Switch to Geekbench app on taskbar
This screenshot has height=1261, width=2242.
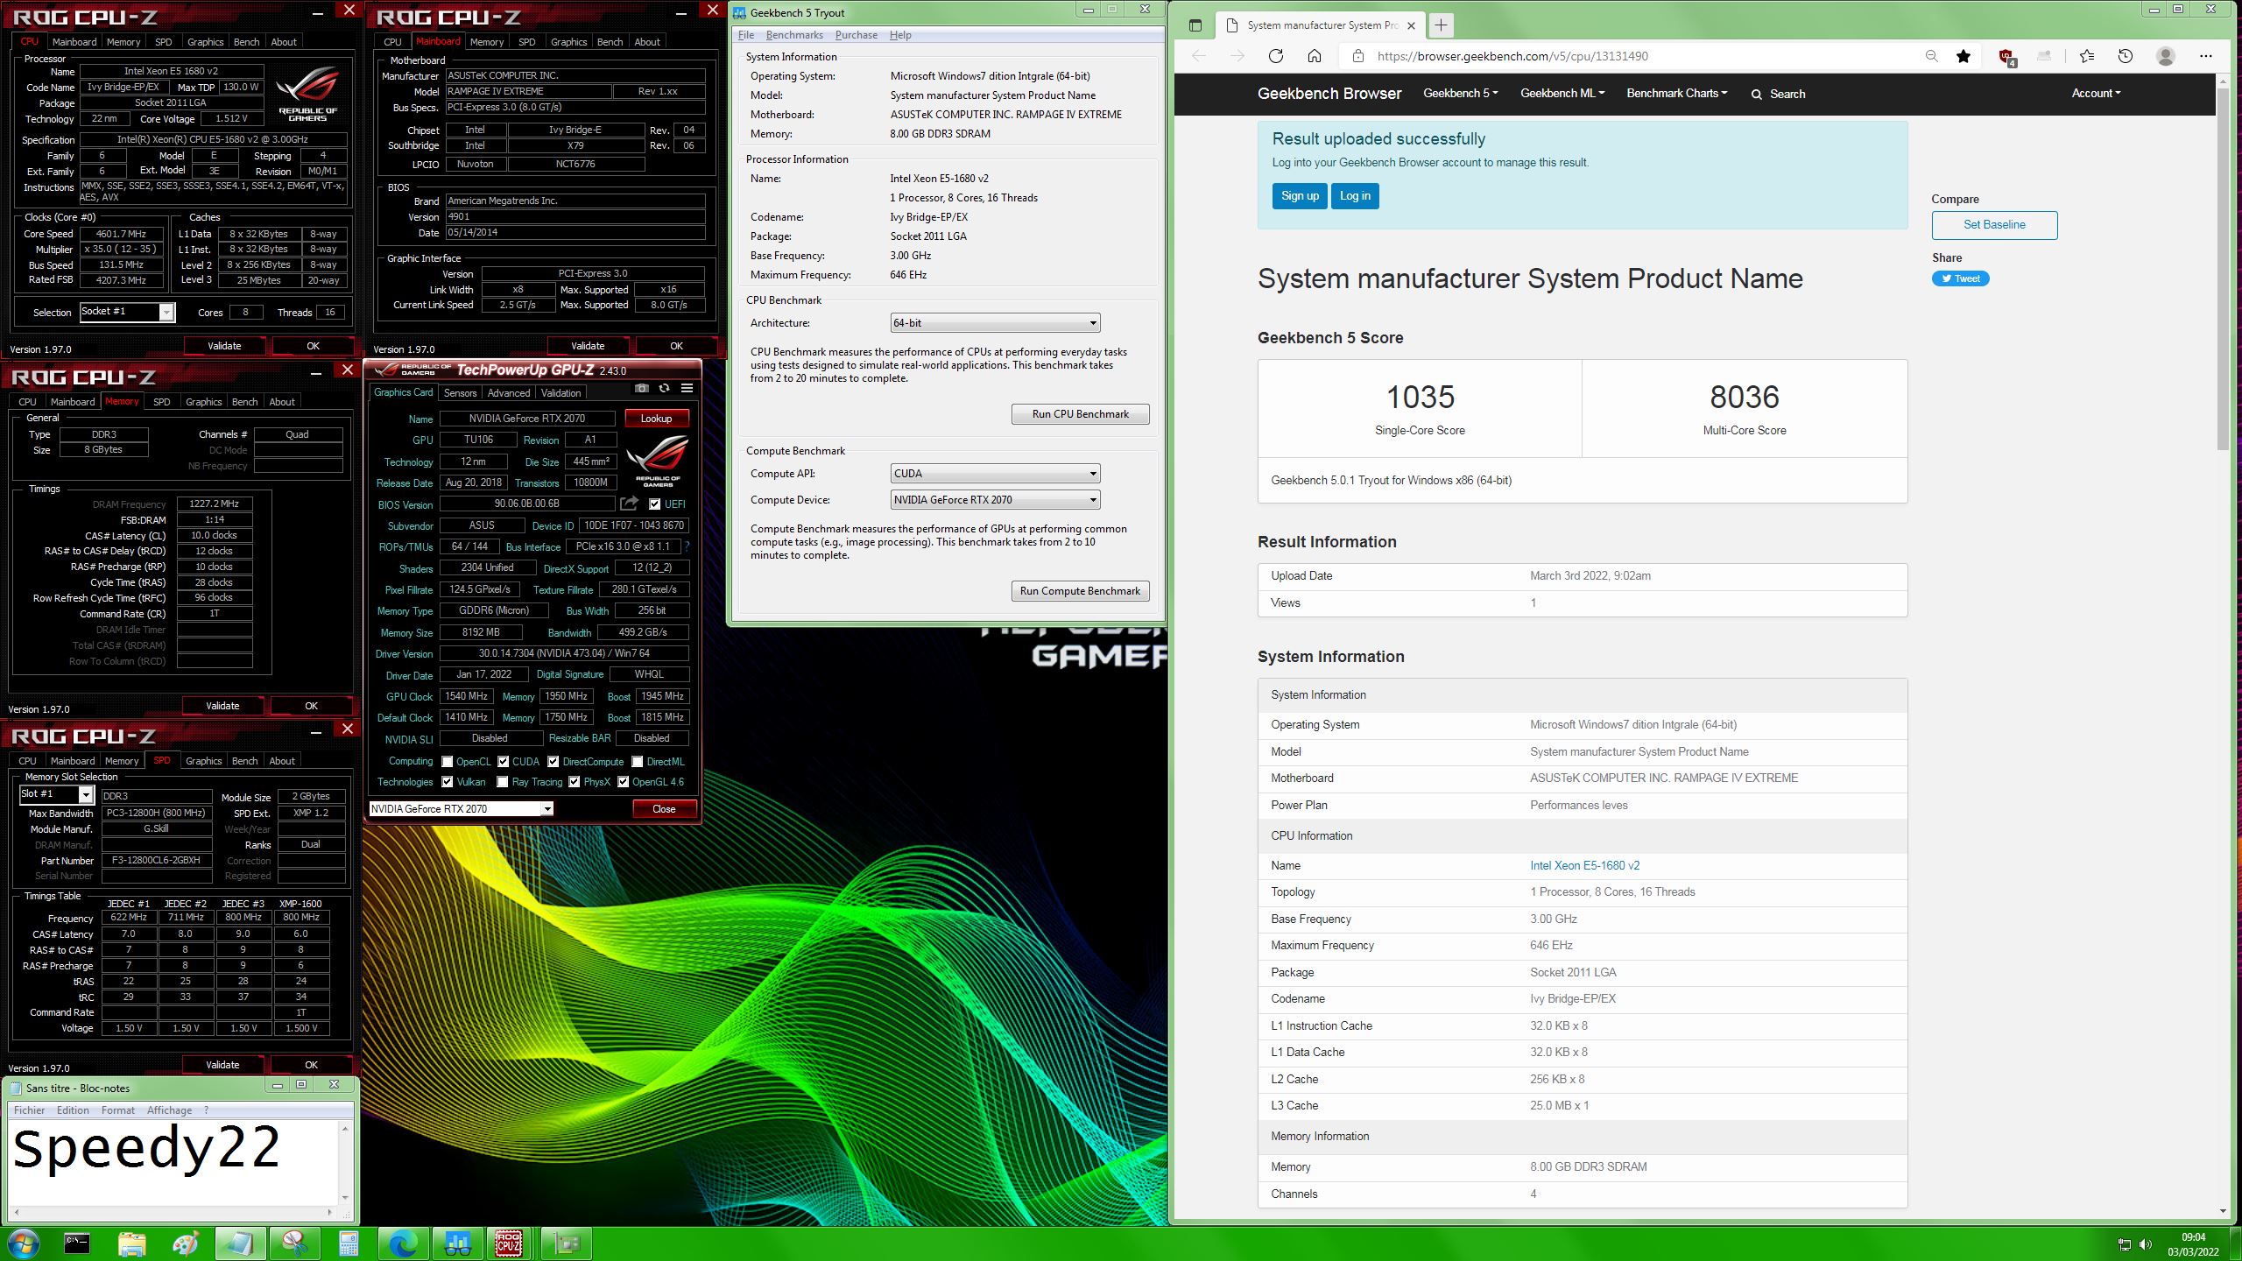[457, 1243]
